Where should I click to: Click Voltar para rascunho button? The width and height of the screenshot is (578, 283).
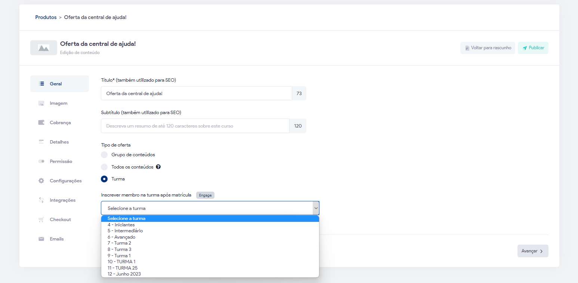[x=488, y=48]
